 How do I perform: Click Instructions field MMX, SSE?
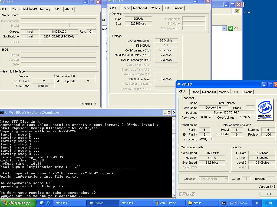tap(237, 139)
